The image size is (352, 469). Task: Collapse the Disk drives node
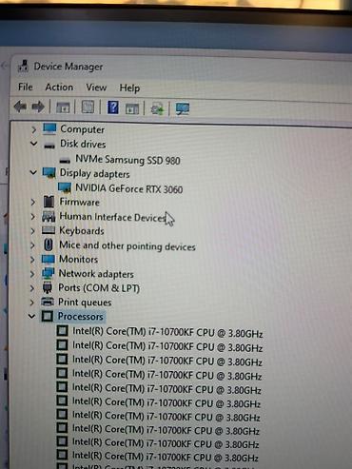pos(33,144)
